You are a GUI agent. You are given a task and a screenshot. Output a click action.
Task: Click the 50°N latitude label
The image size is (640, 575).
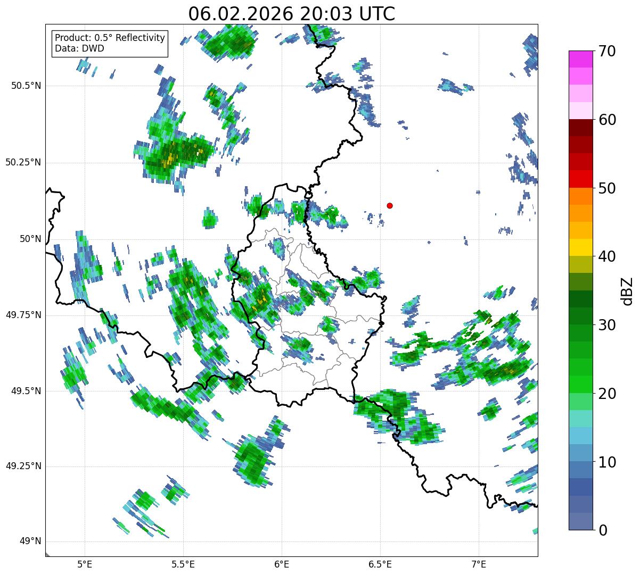click(x=30, y=239)
